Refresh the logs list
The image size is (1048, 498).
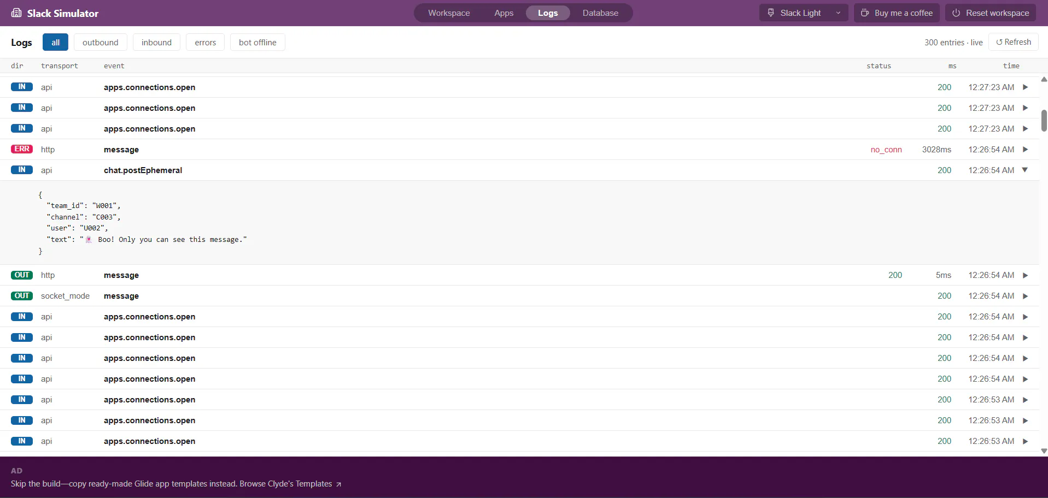(1014, 42)
